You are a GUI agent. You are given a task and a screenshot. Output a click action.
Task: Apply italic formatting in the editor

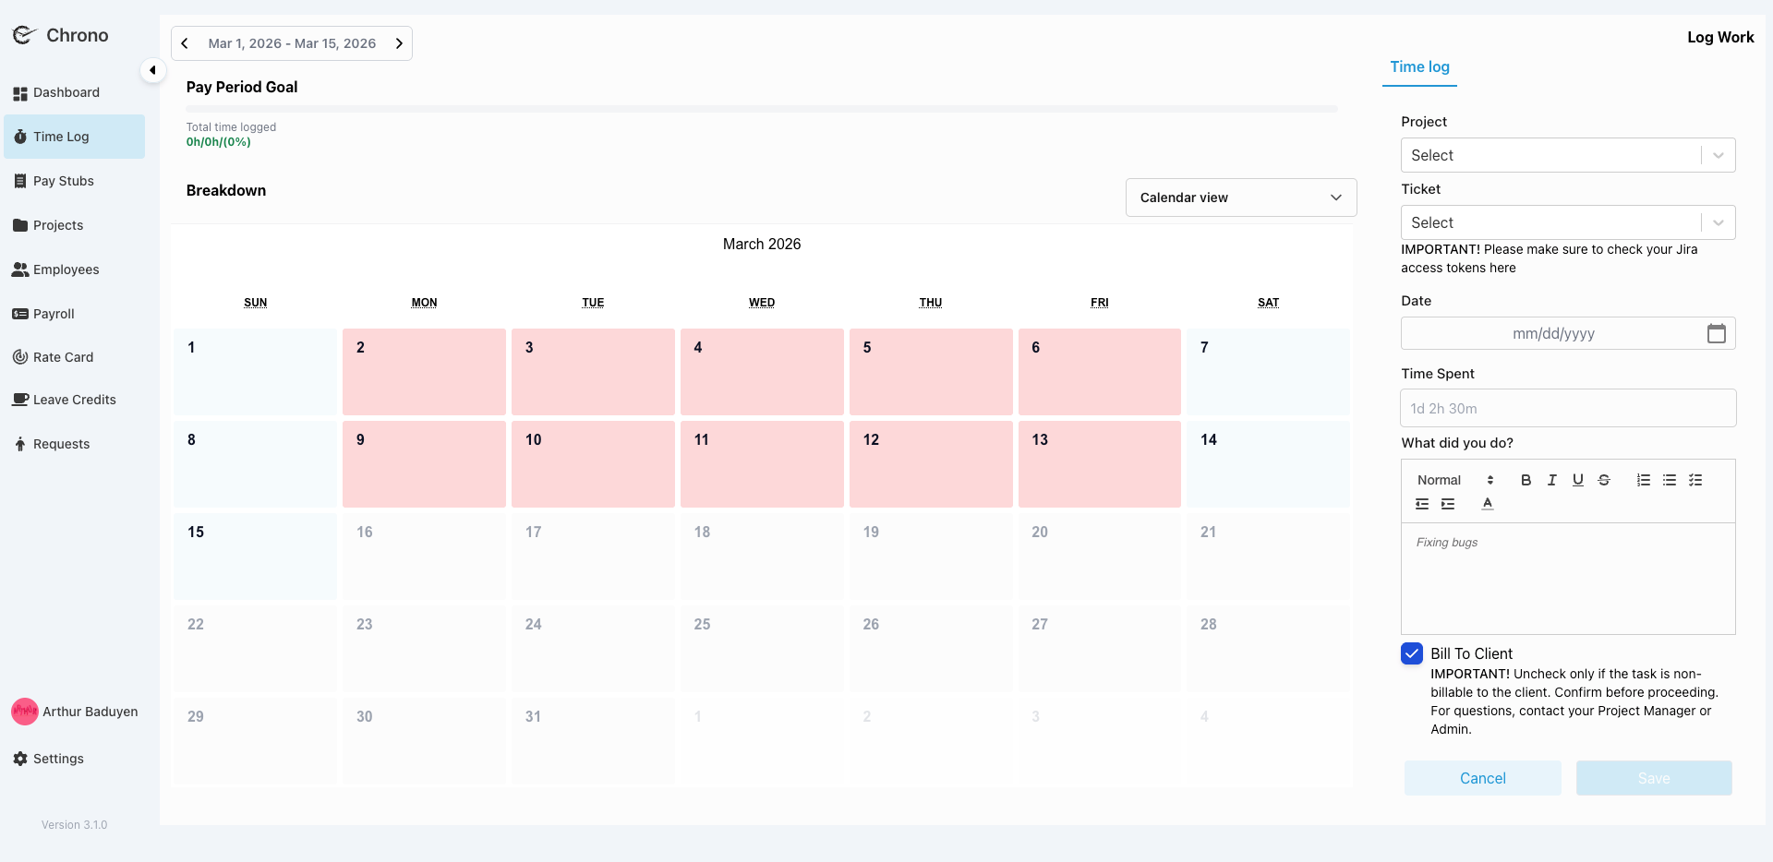click(x=1551, y=480)
